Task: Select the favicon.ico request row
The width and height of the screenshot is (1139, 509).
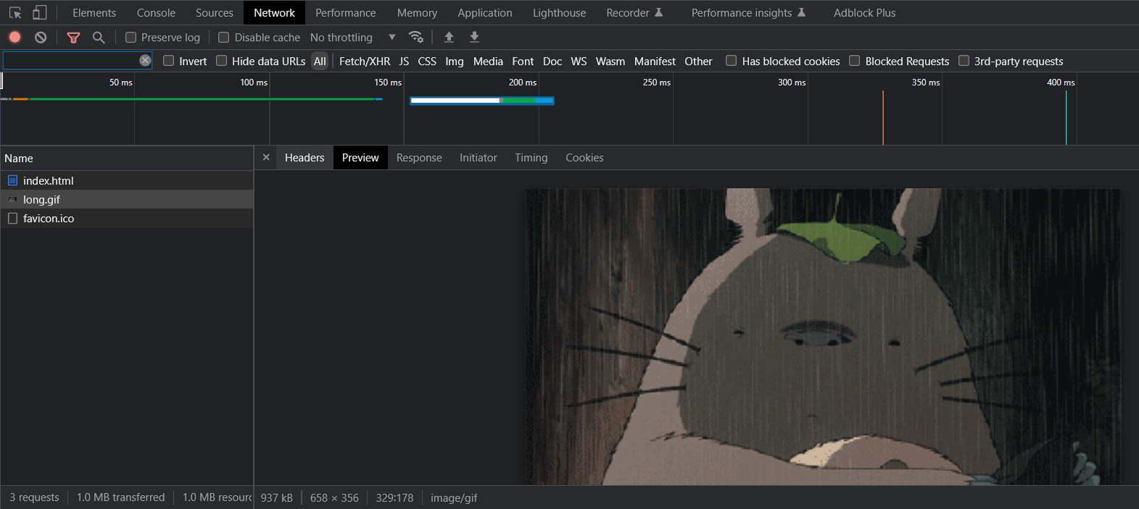Action: [127, 218]
